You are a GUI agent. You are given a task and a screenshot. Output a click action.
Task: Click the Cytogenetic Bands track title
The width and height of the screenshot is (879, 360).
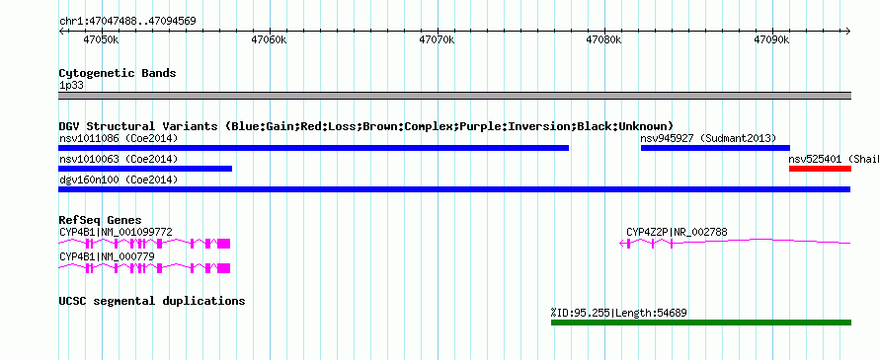pyautogui.click(x=118, y=73)
